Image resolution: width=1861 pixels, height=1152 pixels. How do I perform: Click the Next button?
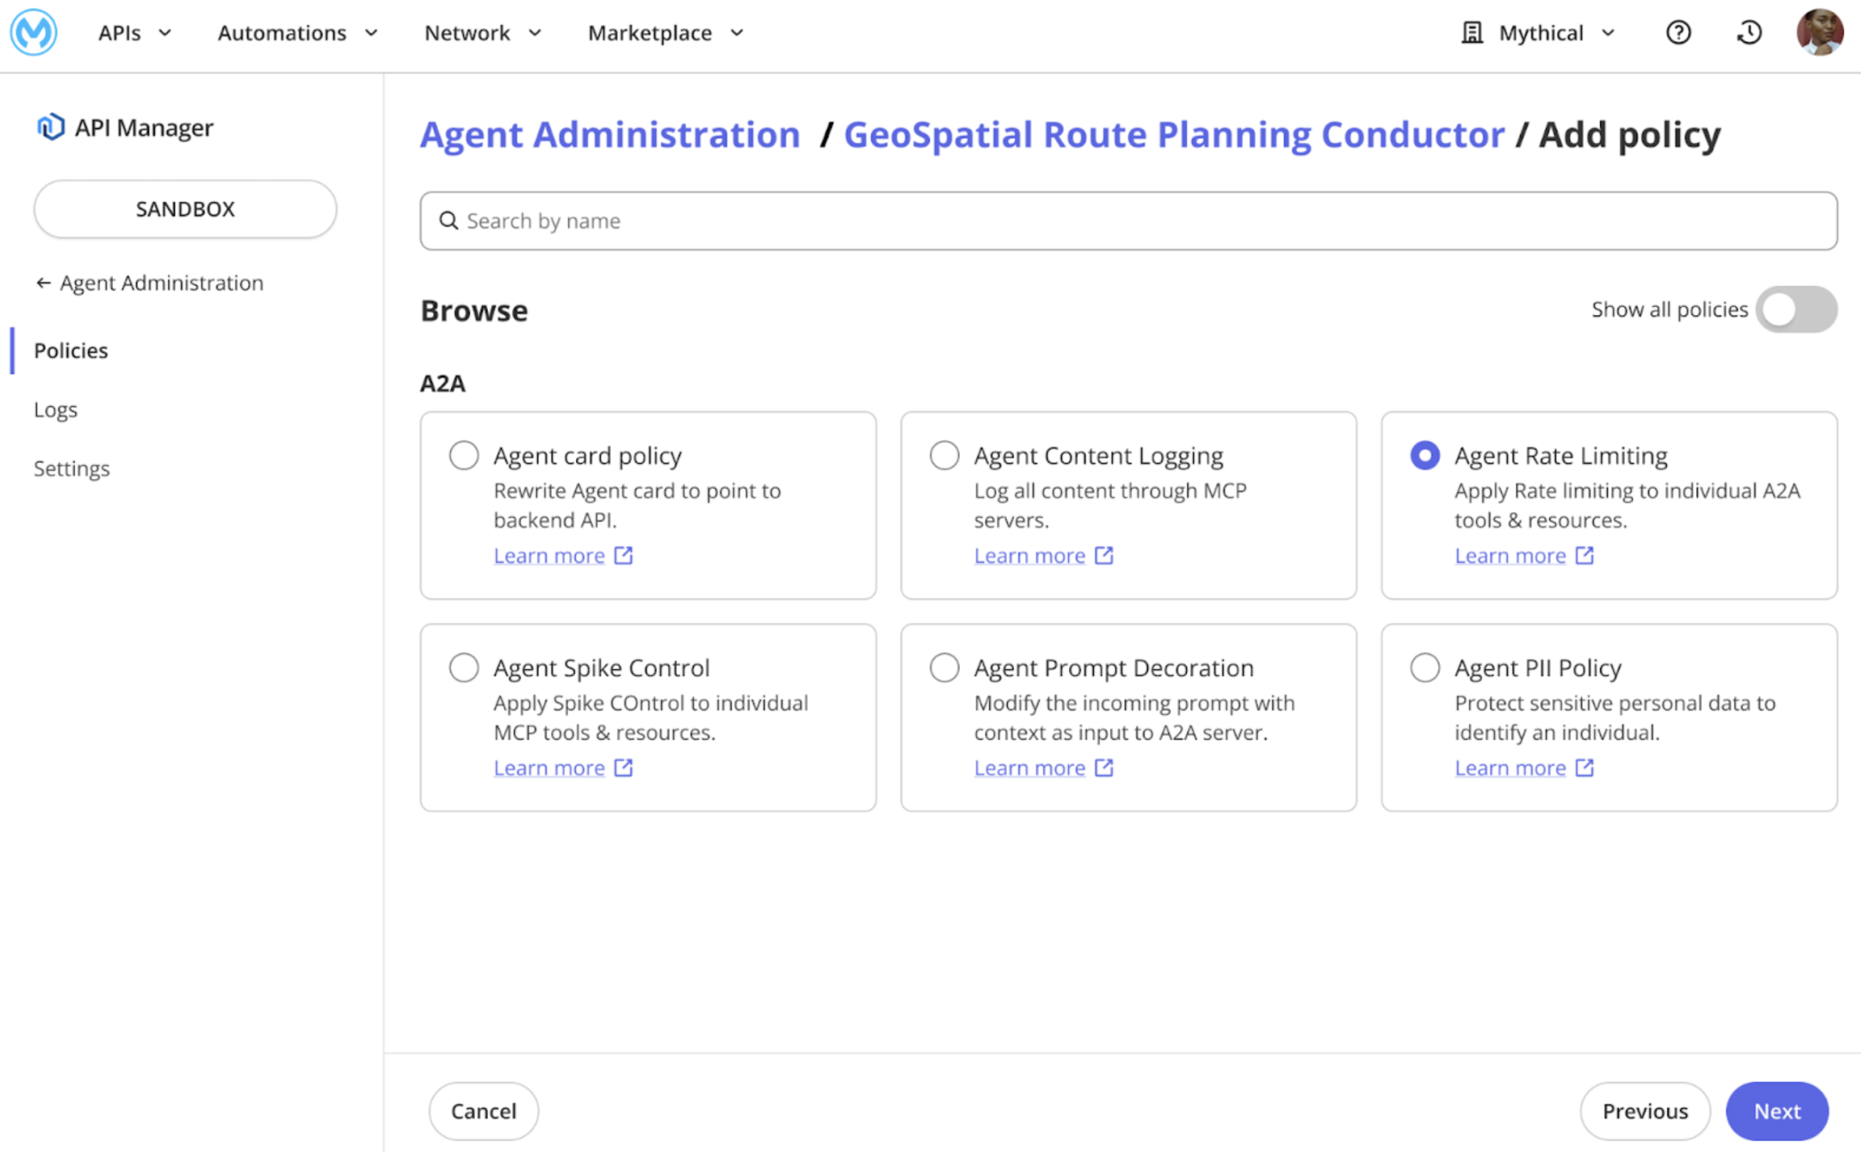[1776, 1111]
